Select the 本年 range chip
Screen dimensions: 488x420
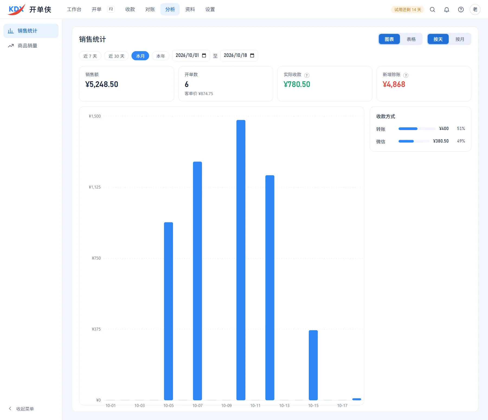coord(161,56)
